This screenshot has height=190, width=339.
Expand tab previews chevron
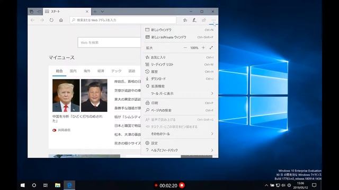tap(102, 12)
